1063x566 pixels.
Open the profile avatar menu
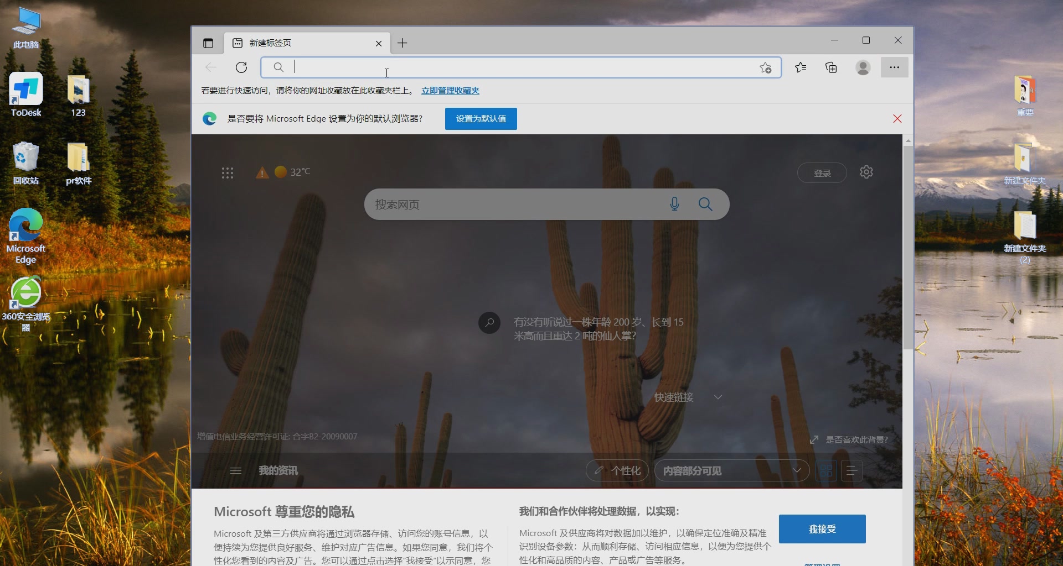[863, 67]
